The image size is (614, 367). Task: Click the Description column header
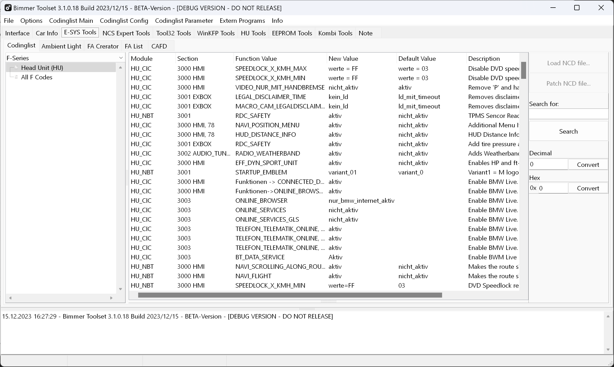tap(493, 58)
